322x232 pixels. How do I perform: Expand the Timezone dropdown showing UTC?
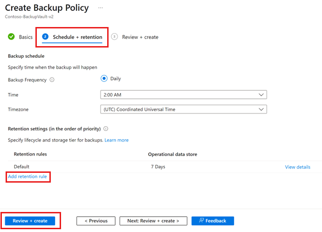tap(184, 109)
